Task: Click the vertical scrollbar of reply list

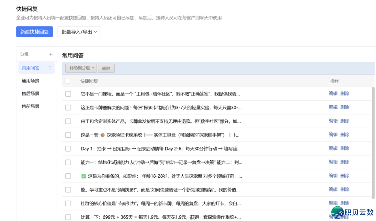Action: pos(374,139)
